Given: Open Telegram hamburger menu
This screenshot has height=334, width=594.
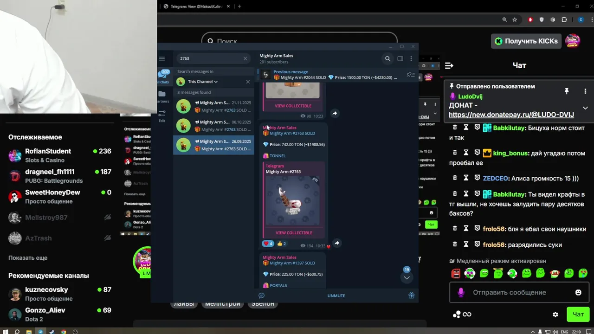Looking at the screenshot, I should pyautogui.click(x=162, y=58).
